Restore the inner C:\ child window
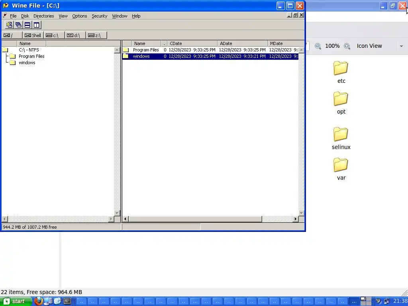Screen dimensions: 408x306 295,15
